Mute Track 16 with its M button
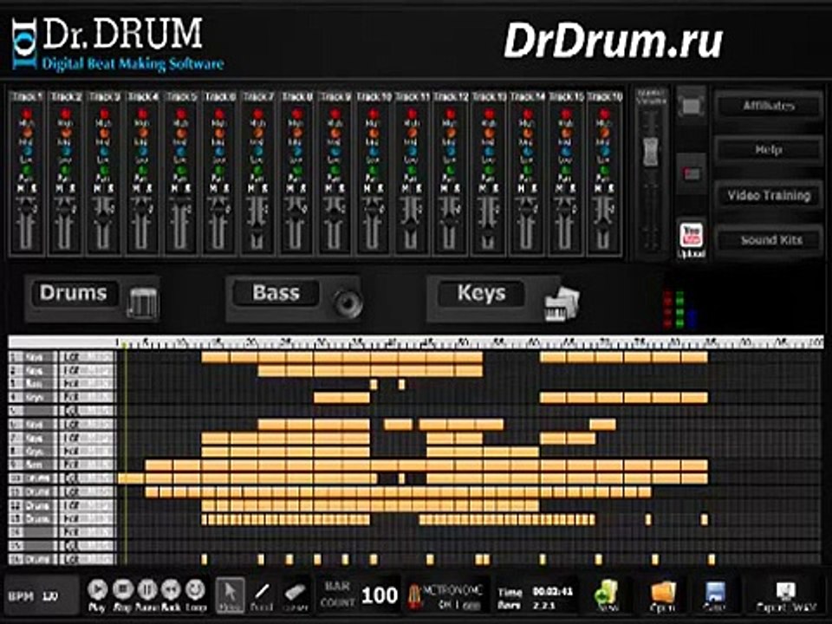Viewport: 832px width, 624px height. (x=599, y=188)
